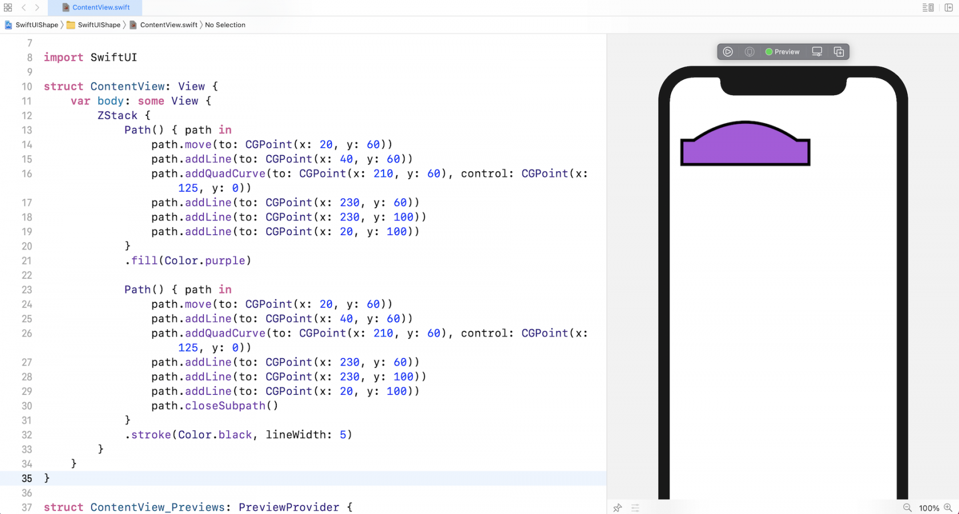The image size is (959, 514).
Task: Start the live preview with the play icon
Action: point(728,51)
